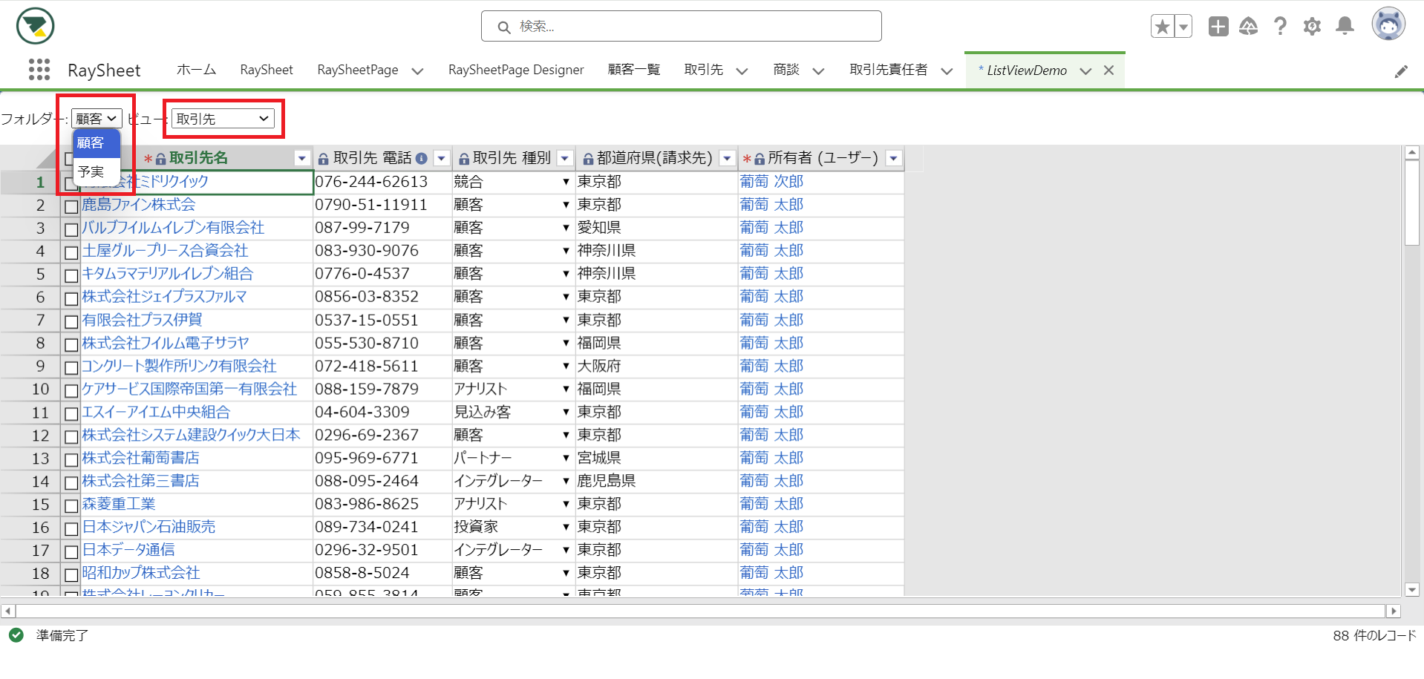The image size is (1424, 679).
Task: Click into the 検索 search field
Action: click(x=682, y=27)
